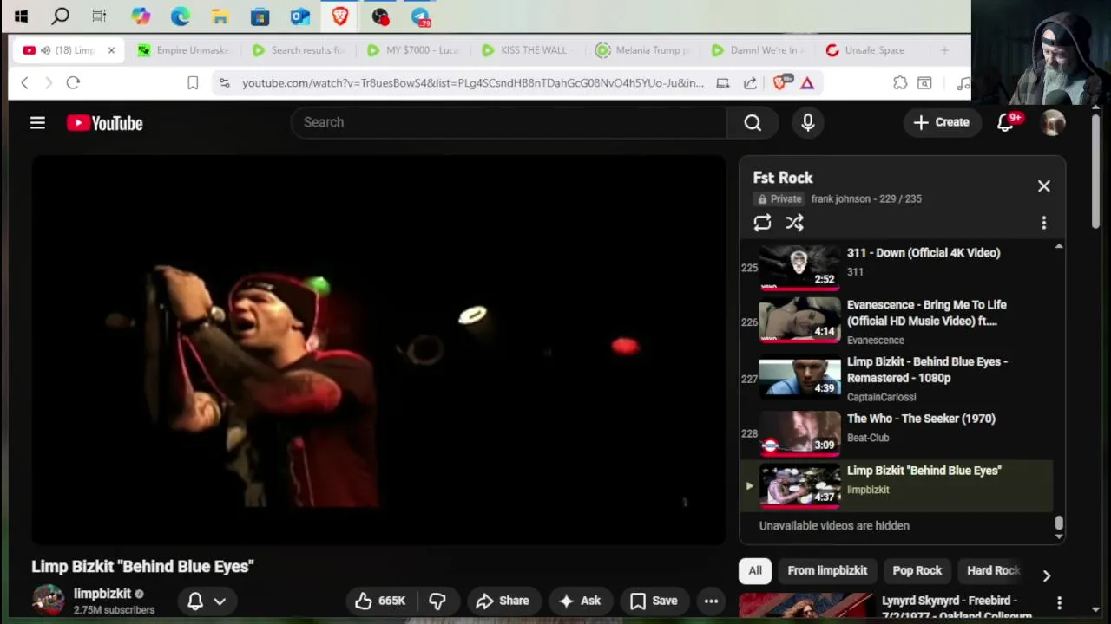Go back in the browser
The width and height of the screenshot is (1111, 624).
(24, 83)
